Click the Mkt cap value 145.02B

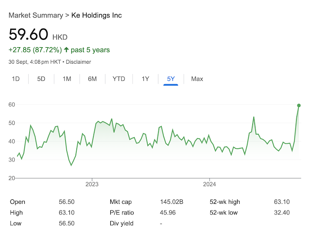[x=172, y=202]
